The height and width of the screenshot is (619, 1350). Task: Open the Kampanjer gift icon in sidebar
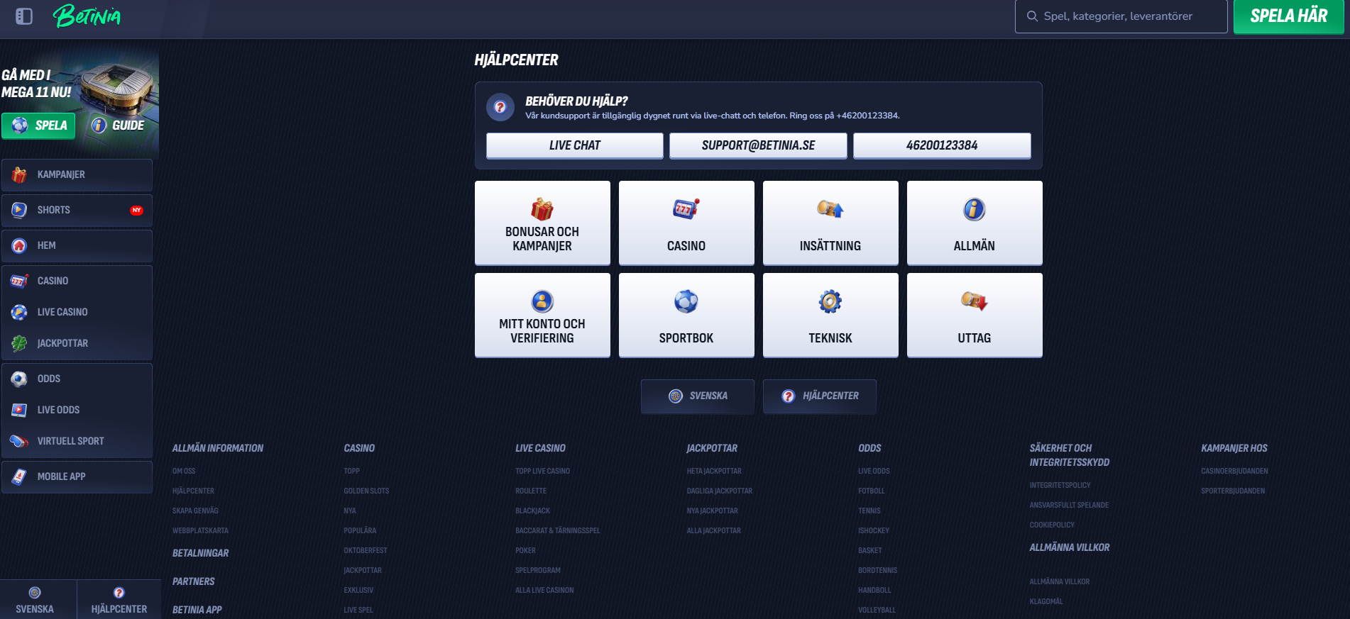coord(19,175)
